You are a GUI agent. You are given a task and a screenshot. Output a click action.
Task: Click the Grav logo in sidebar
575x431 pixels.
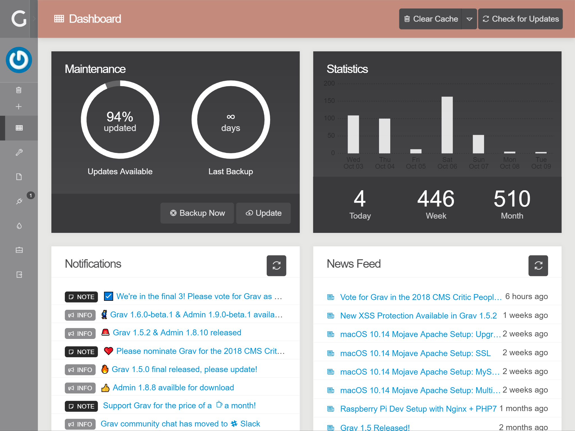pos(19,19)
